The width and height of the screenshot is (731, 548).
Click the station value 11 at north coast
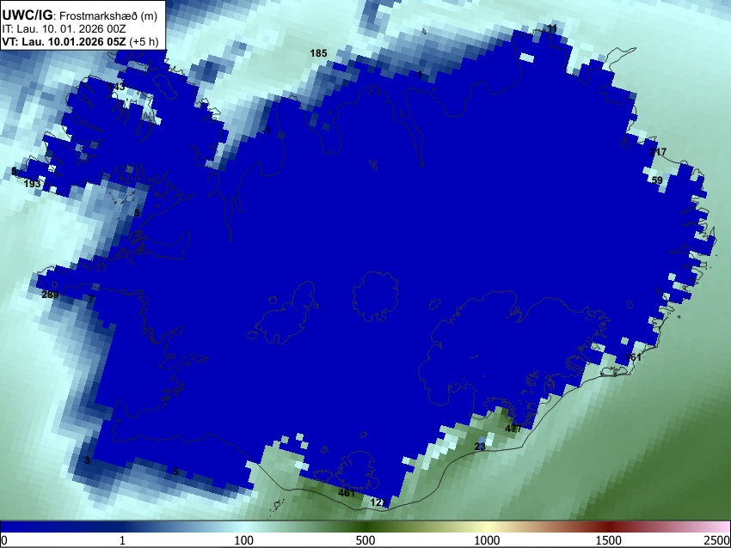tap(552, 29)
